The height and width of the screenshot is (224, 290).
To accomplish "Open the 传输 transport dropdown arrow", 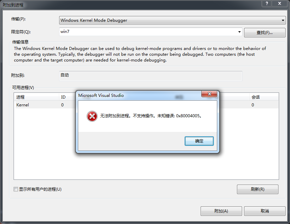I will pyautogui.click(x=283, y=20).
